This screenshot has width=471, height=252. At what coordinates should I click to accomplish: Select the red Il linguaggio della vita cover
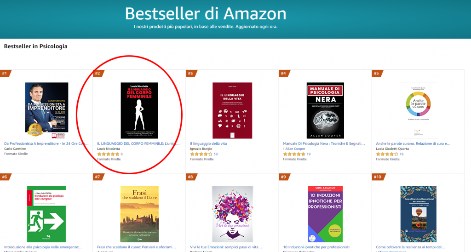[232, 110]
